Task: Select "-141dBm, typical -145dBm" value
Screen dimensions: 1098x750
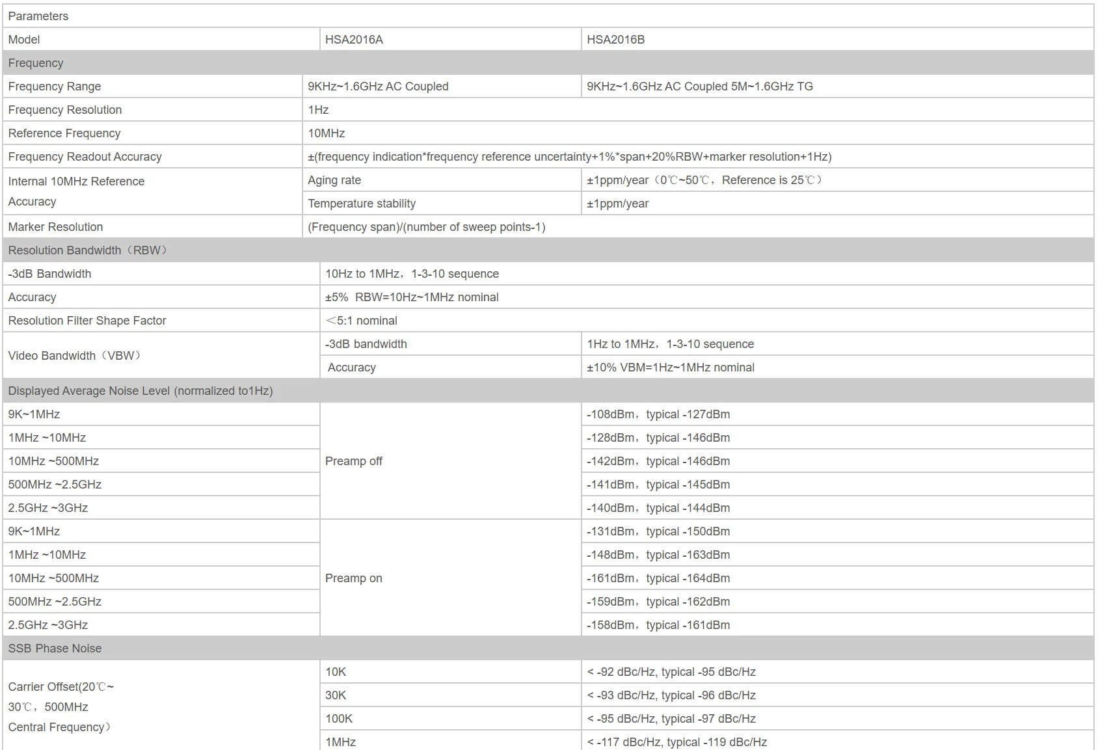Action: point(658,485)
